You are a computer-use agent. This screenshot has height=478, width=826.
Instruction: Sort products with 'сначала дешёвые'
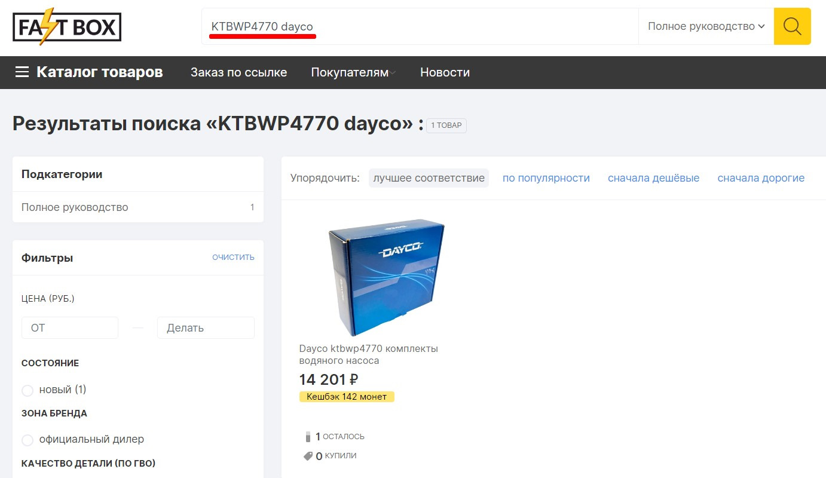point(653,177)
